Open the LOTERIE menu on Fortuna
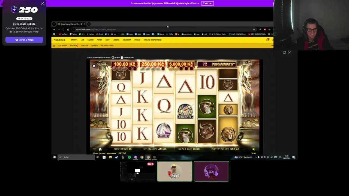Image resolution: width=349 pixels, height=196 pixels. pos(116,40)
